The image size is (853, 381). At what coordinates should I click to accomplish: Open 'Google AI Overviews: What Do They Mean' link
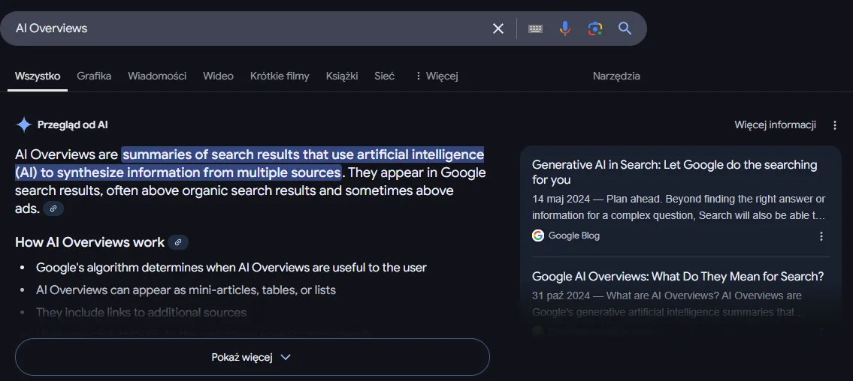pos(678,276)
